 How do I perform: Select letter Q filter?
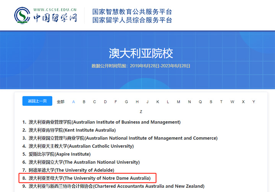pos(200,102)
